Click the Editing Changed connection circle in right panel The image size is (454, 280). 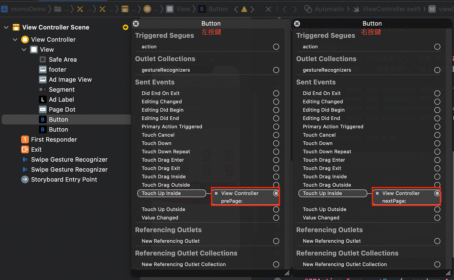(x=437, y=101)
